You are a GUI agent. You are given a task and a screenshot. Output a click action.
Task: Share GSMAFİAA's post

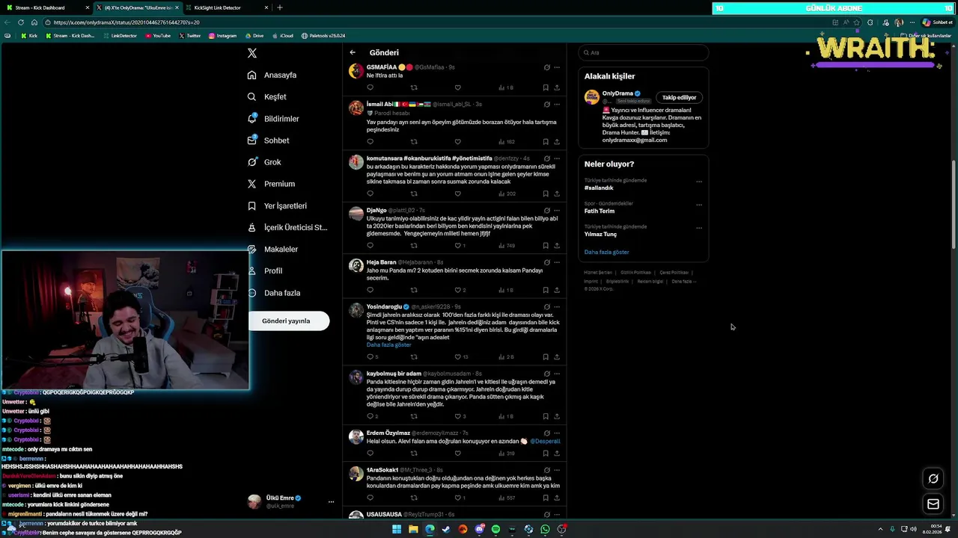[x=557, y=87]
